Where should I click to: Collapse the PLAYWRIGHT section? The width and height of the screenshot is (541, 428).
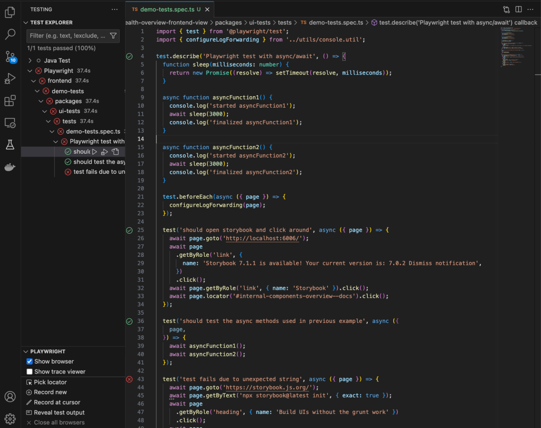(x=26, y=351)
